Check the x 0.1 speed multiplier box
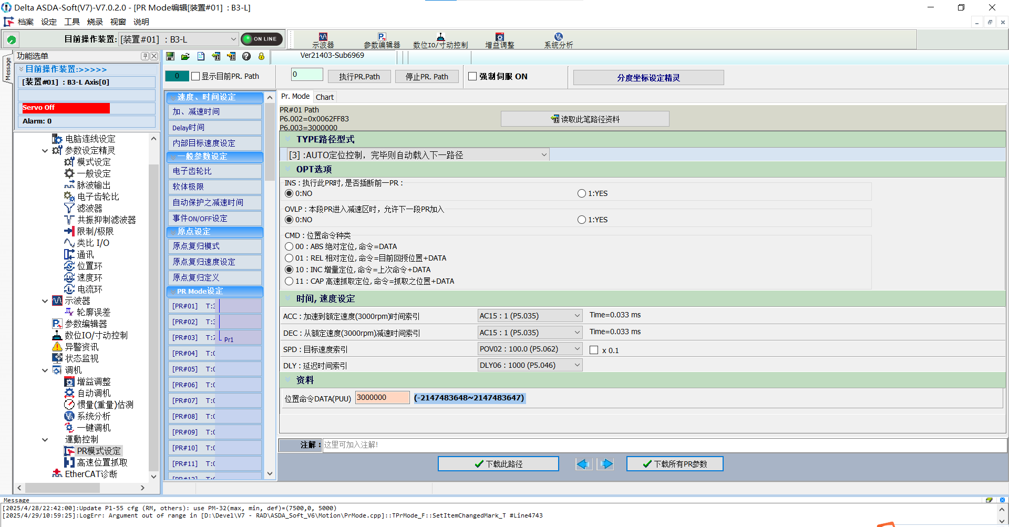Image resolution: width=1009 pixels, height=527 pixels. click(x=594, y=350)
